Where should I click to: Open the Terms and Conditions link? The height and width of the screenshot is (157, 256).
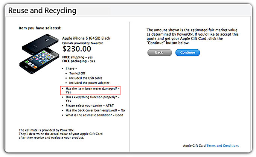tap(222, 146)
